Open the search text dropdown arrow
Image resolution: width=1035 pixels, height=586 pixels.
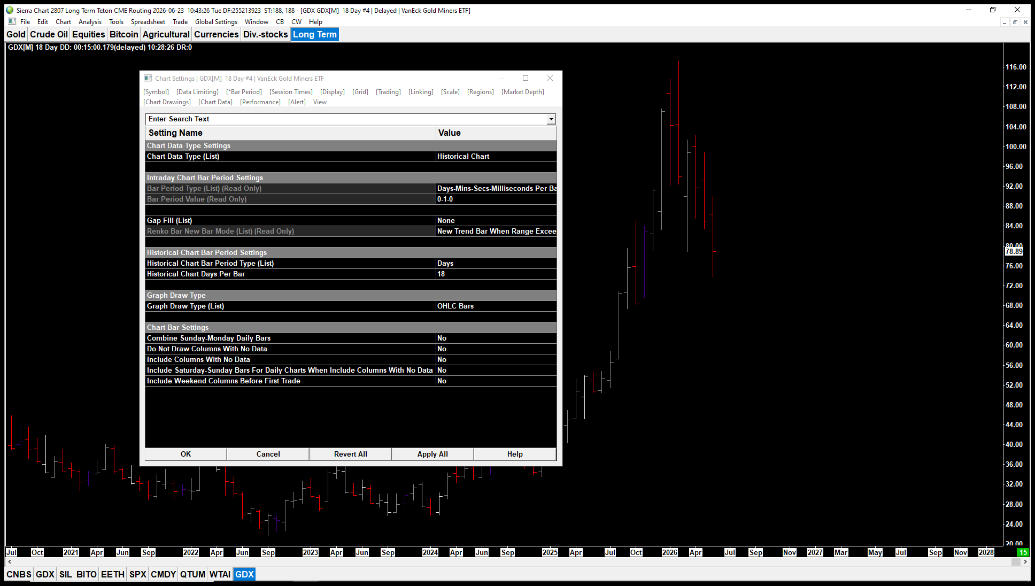(551, 119)
